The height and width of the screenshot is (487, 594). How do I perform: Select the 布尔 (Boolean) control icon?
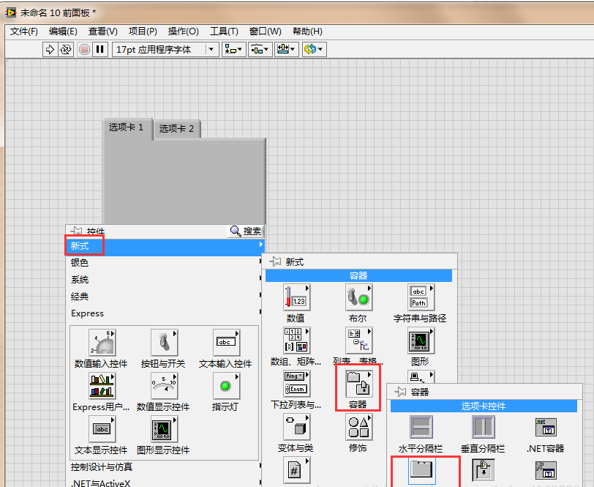click(x=358, y=297)
